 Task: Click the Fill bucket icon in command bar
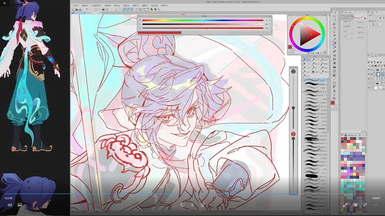pyautogui.click(x=103, y=9)
